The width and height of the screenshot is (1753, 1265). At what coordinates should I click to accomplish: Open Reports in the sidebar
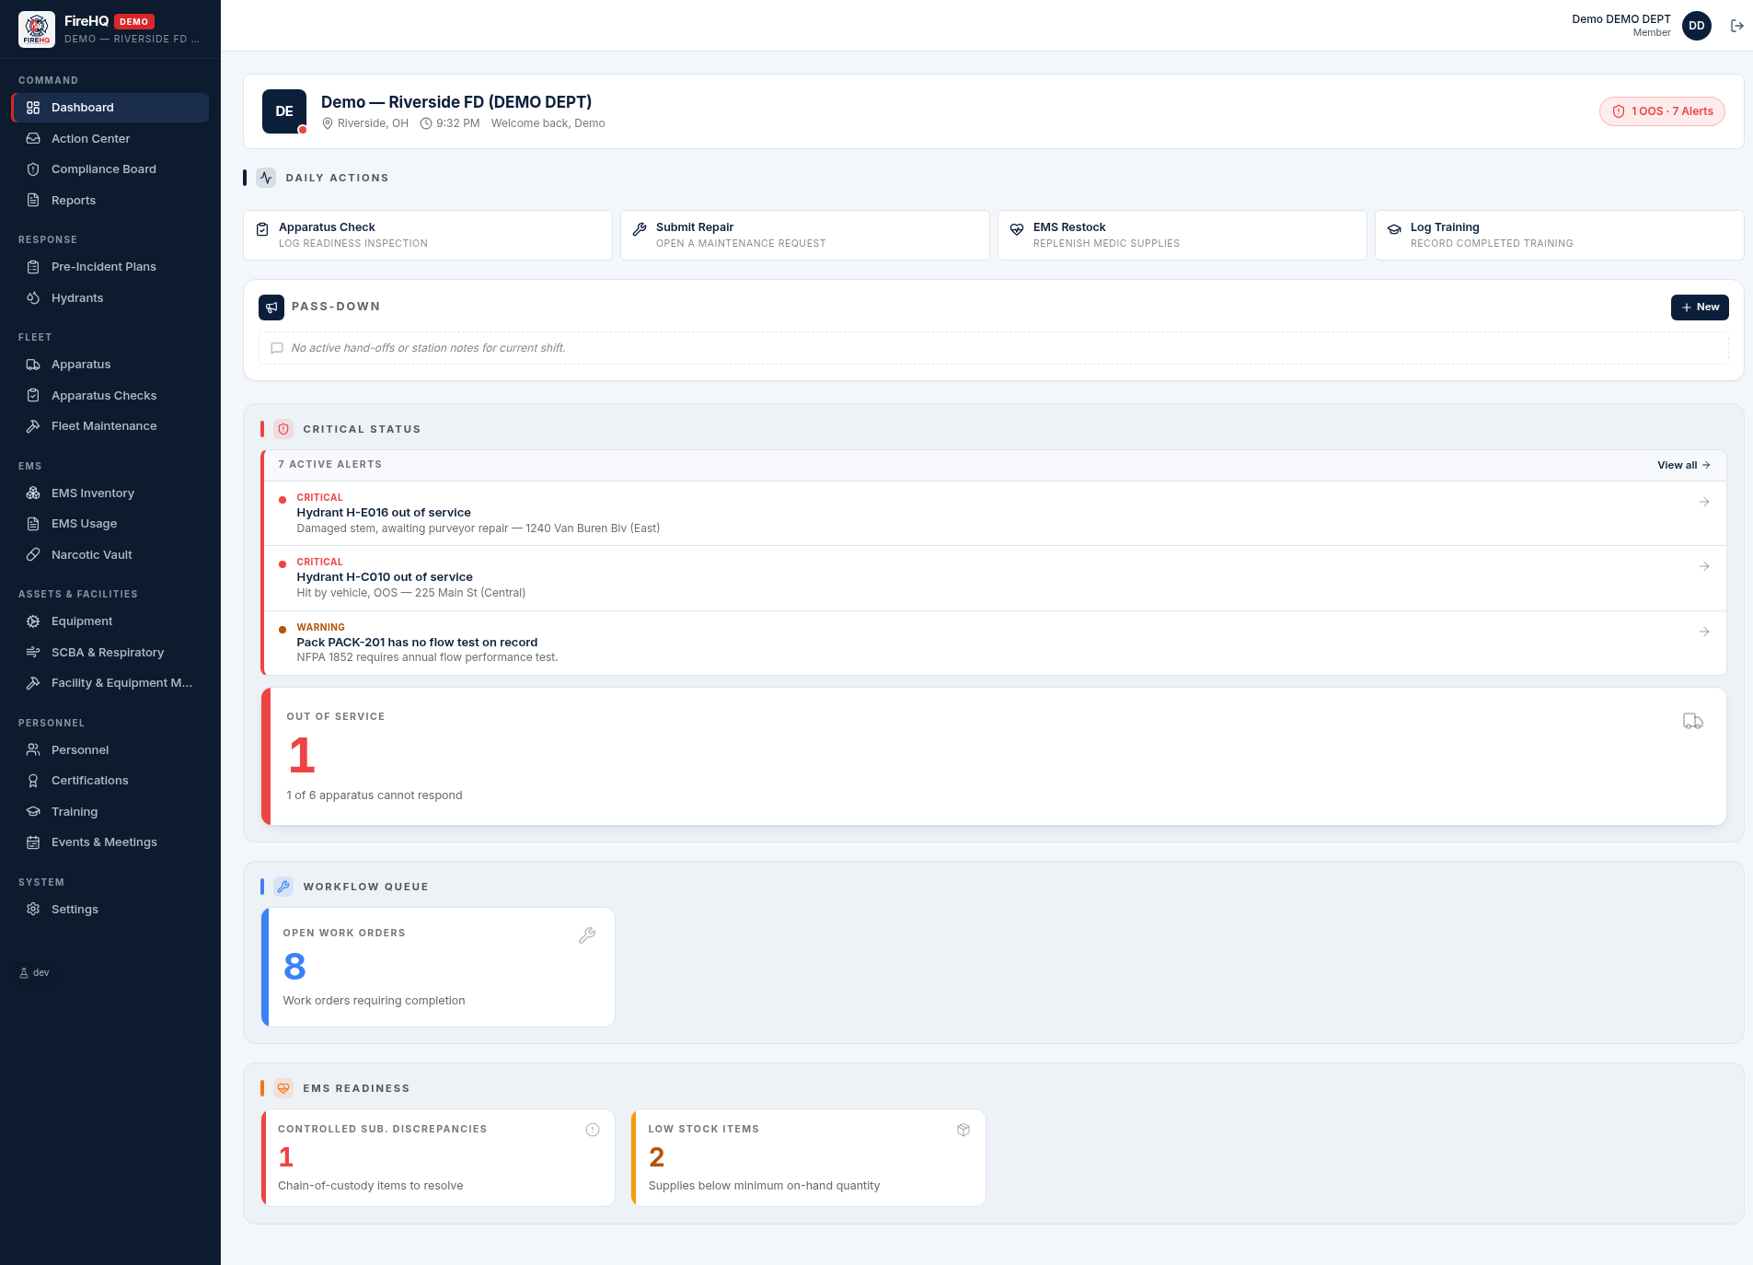click(x=110, y=200)
